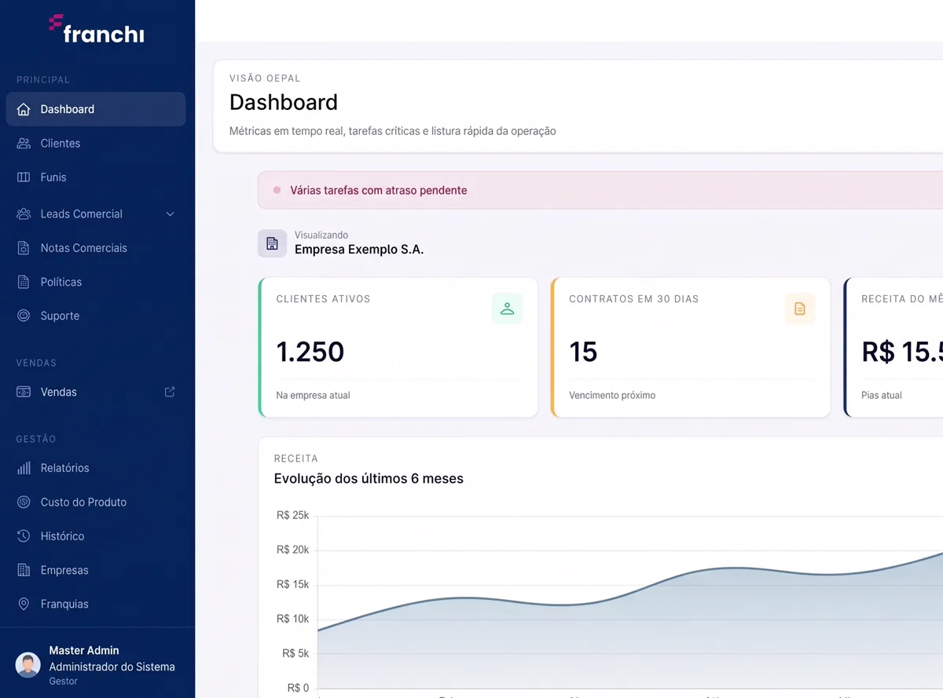Click the pink overdue tasks alert dot
The image size is (943, 698).
(x=277, y=190)
